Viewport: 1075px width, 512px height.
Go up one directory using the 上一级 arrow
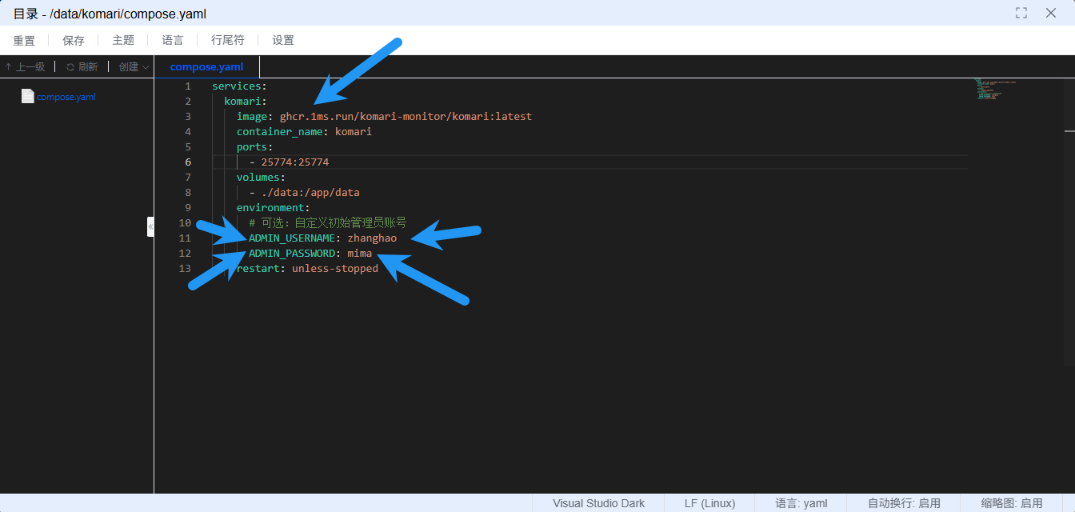pyautogui.click(x=26, y=66)
